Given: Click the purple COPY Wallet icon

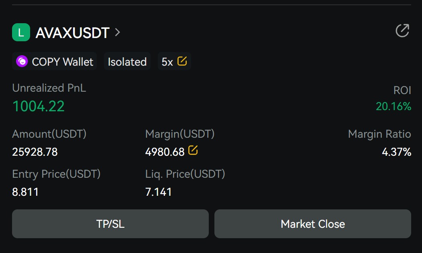Looking at the screenshot, I should tap(22, 62).
